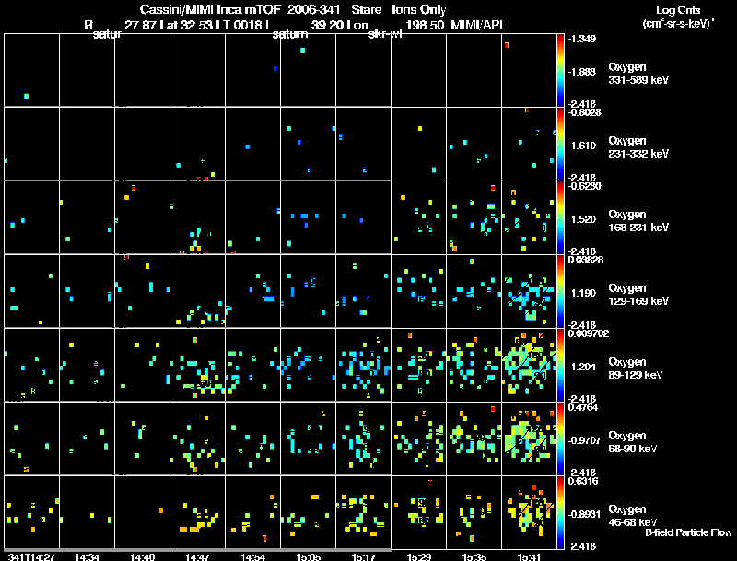Select the 'Oxygen 129-169 keV' row label

(638, 295)
